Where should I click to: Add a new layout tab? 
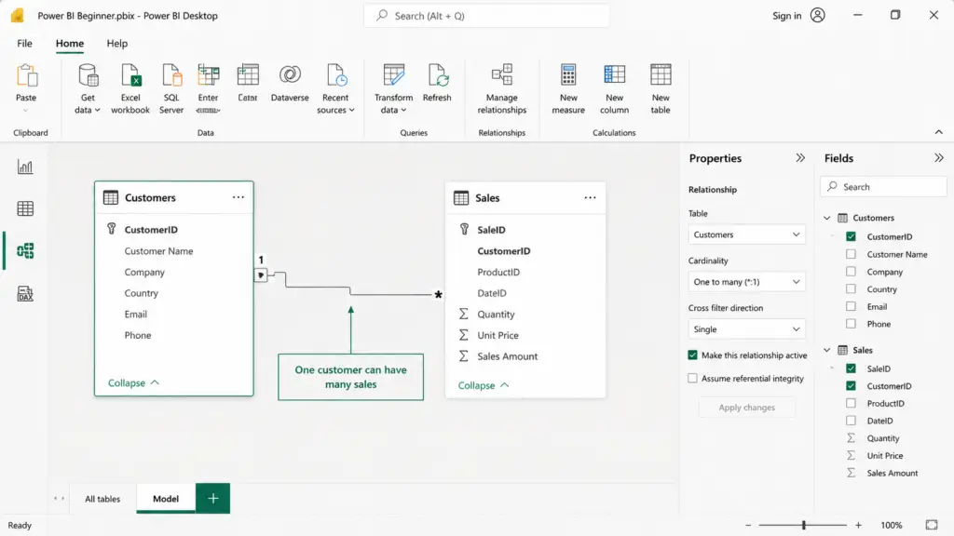pyautogui.click(x=213, y=499)
